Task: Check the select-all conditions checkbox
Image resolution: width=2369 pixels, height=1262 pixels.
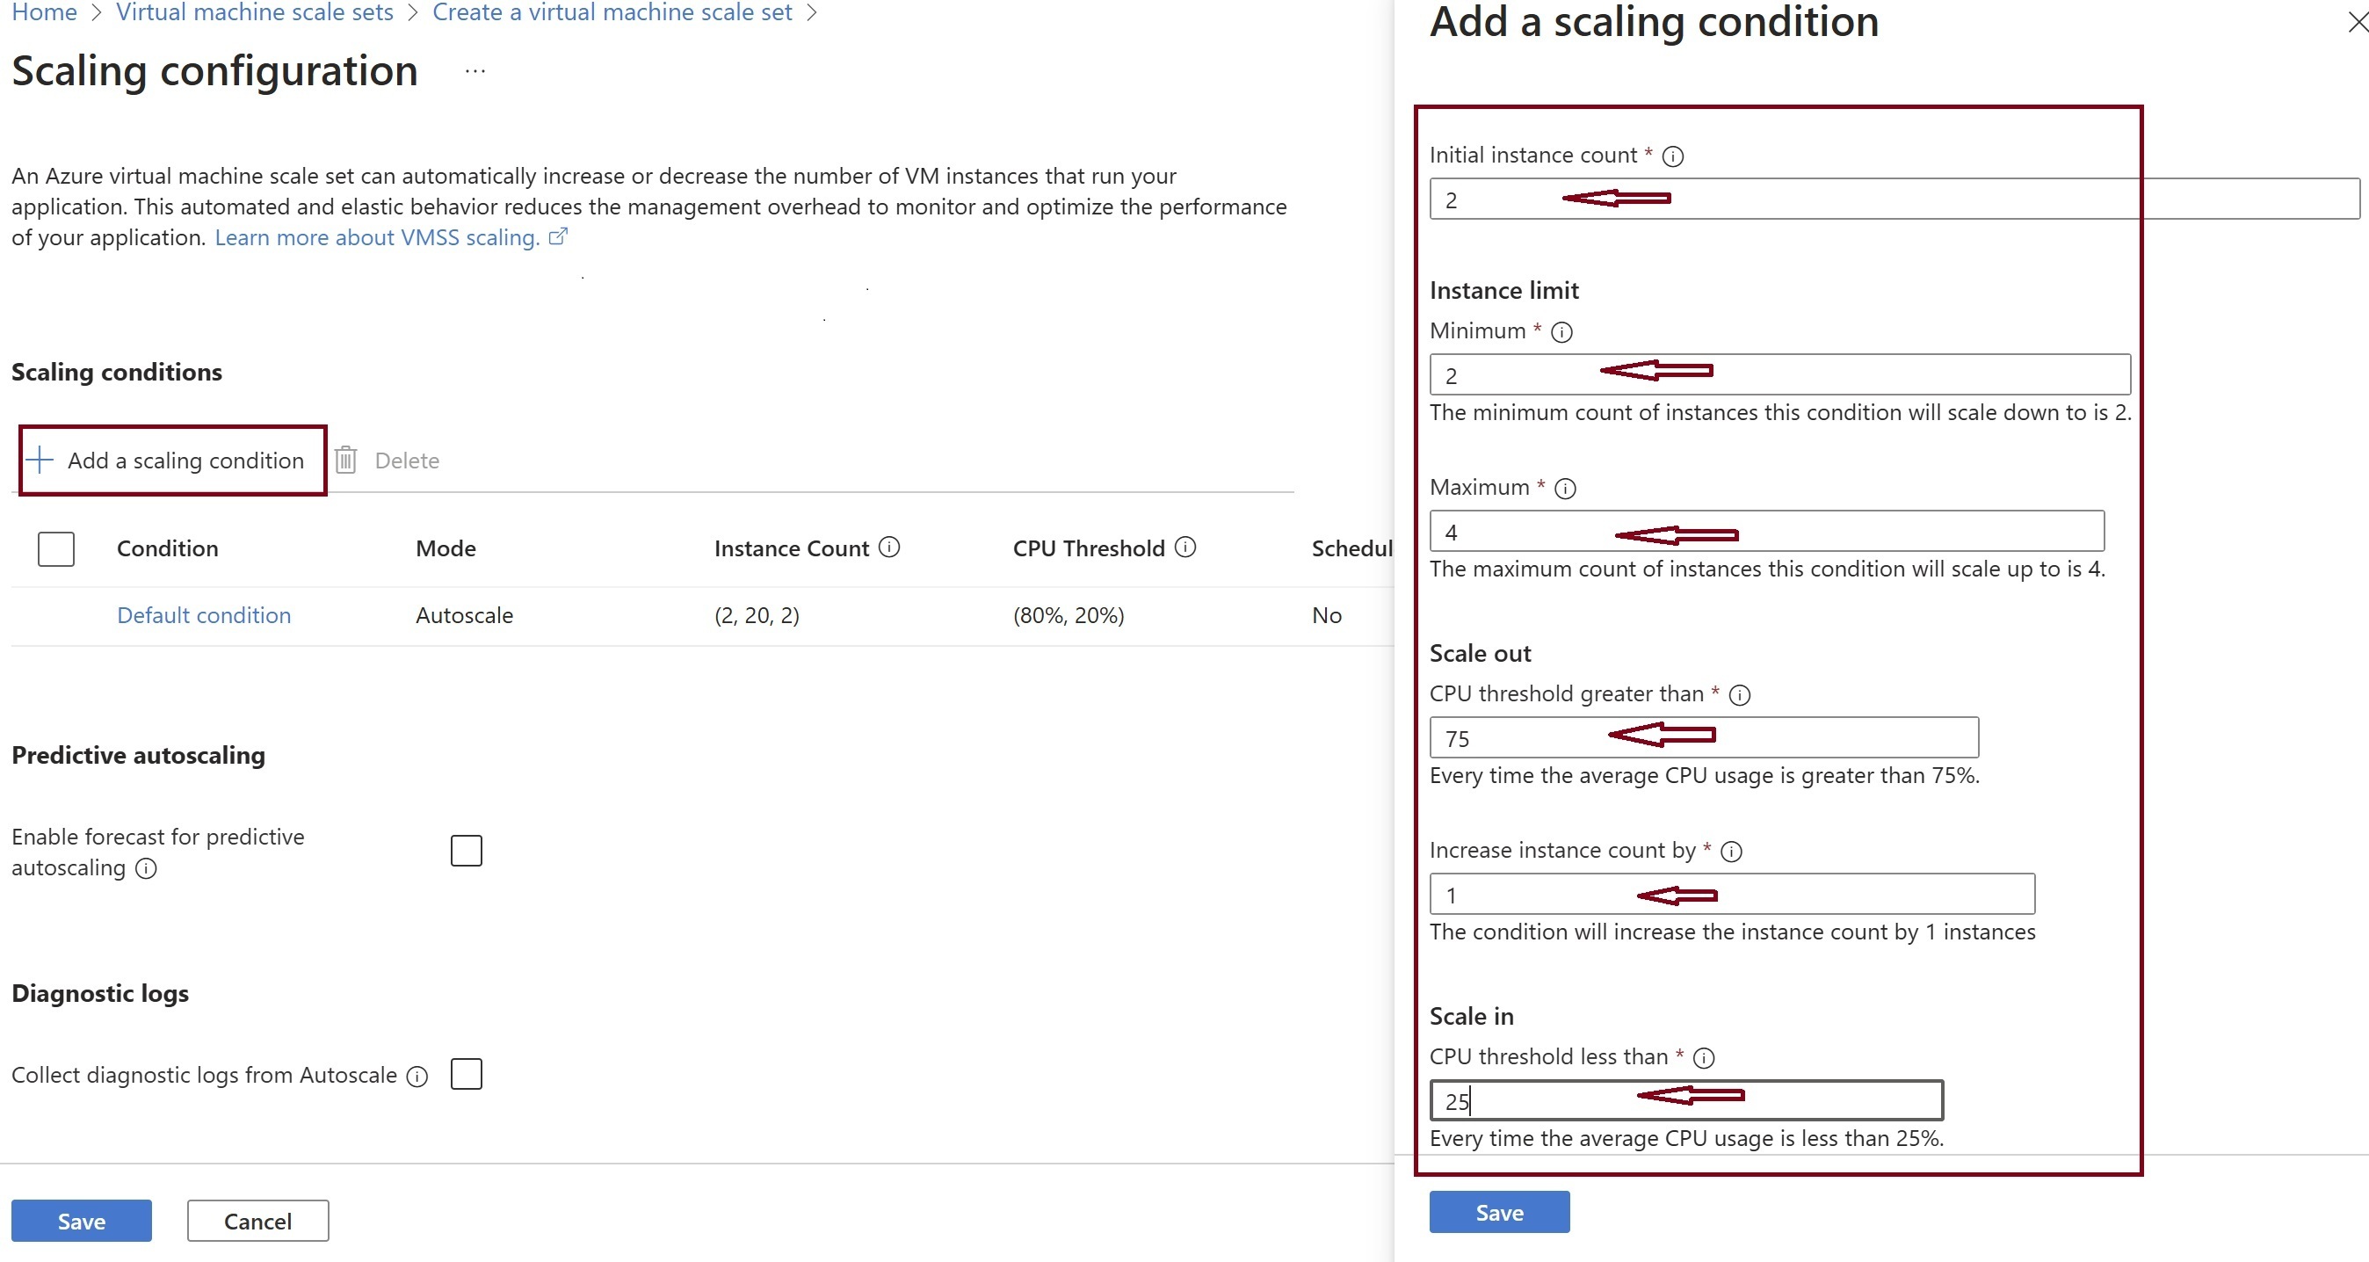Action: [x=56, y=549]
